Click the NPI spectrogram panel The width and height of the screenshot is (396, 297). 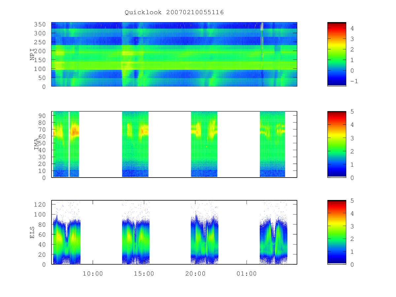coord(174,54)
